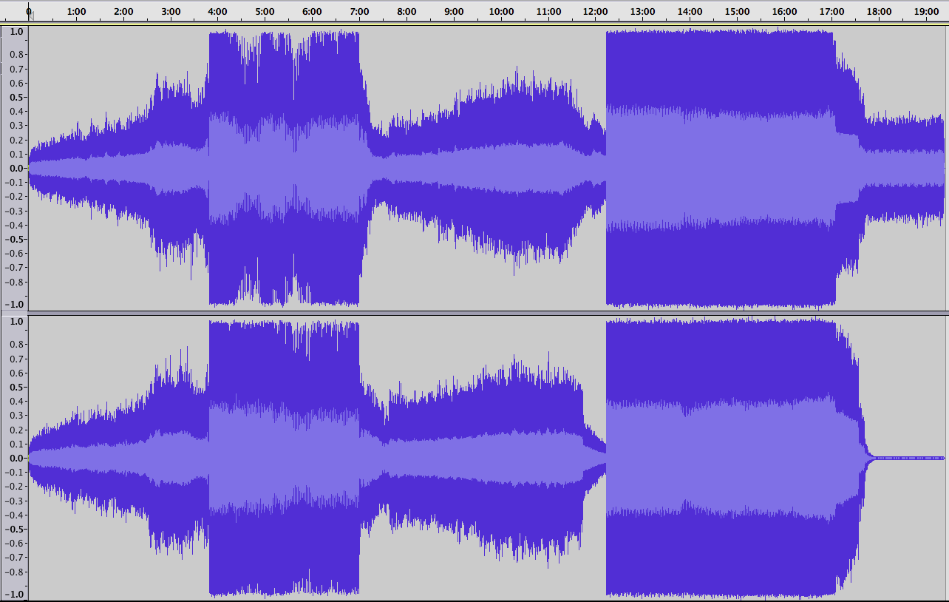Click 0.0 on the bottom channel's vertical scale
The width and height of the screenshot is (949, 602).
coord(16,458)
